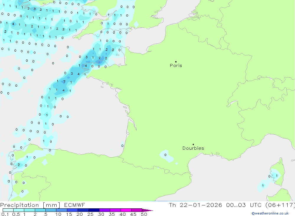Pick the 30–35 mm legend swatch

pyautogui.click(x=105, y=210)
